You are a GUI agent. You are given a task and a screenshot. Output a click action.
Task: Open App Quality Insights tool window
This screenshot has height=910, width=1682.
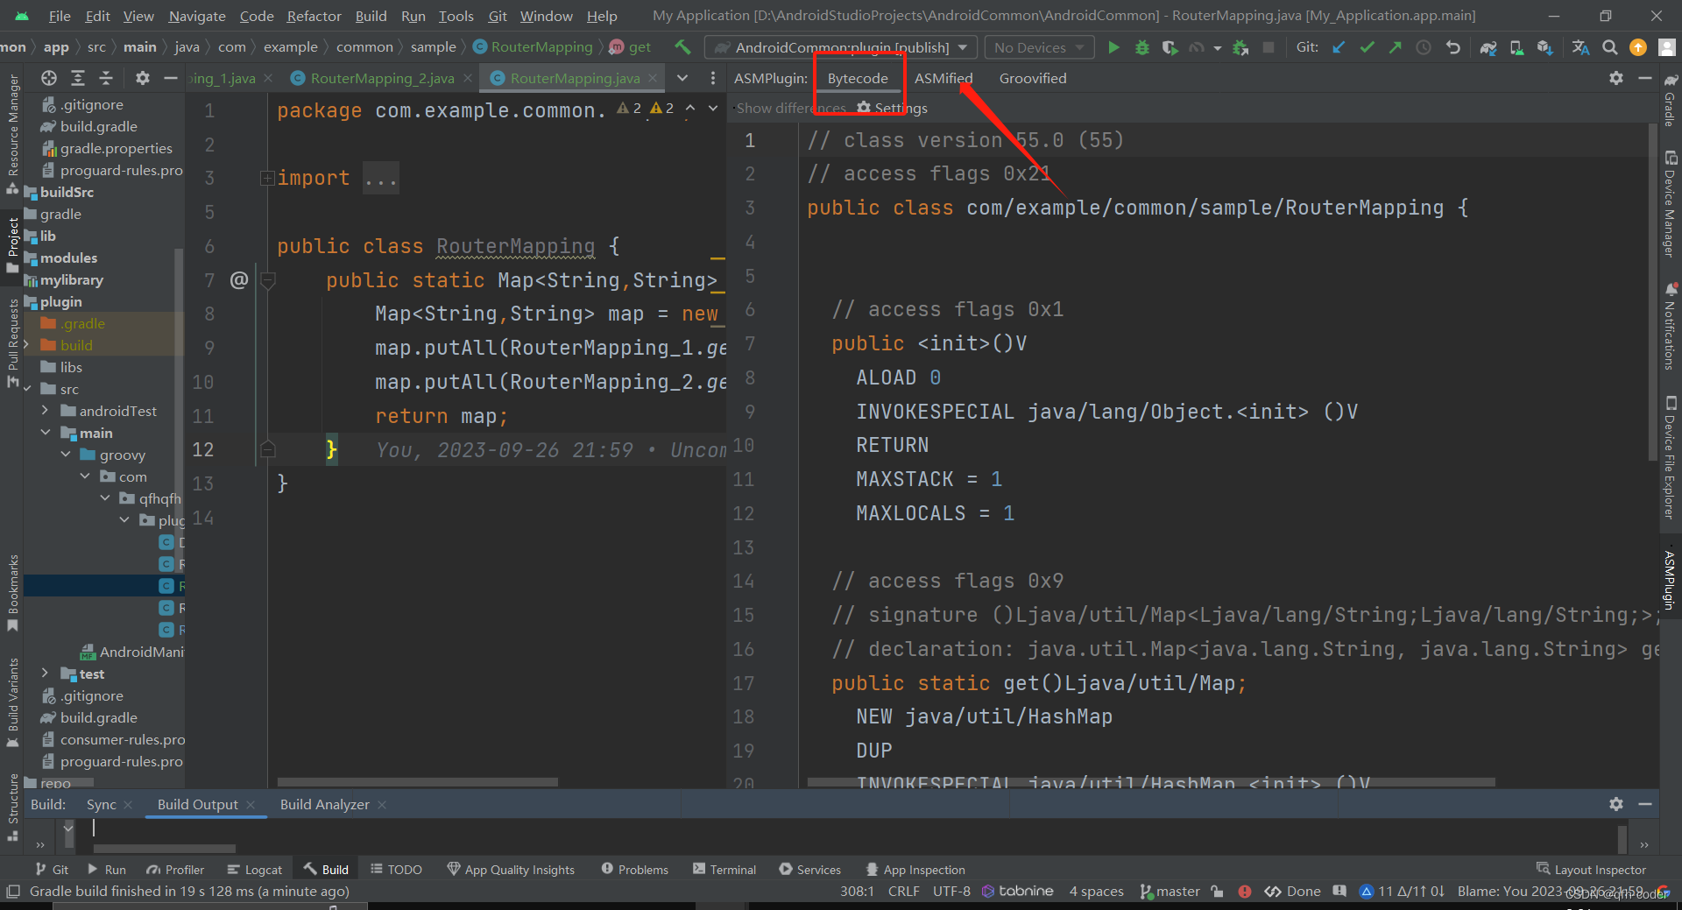pyautogui.click(x=511, y=869)
